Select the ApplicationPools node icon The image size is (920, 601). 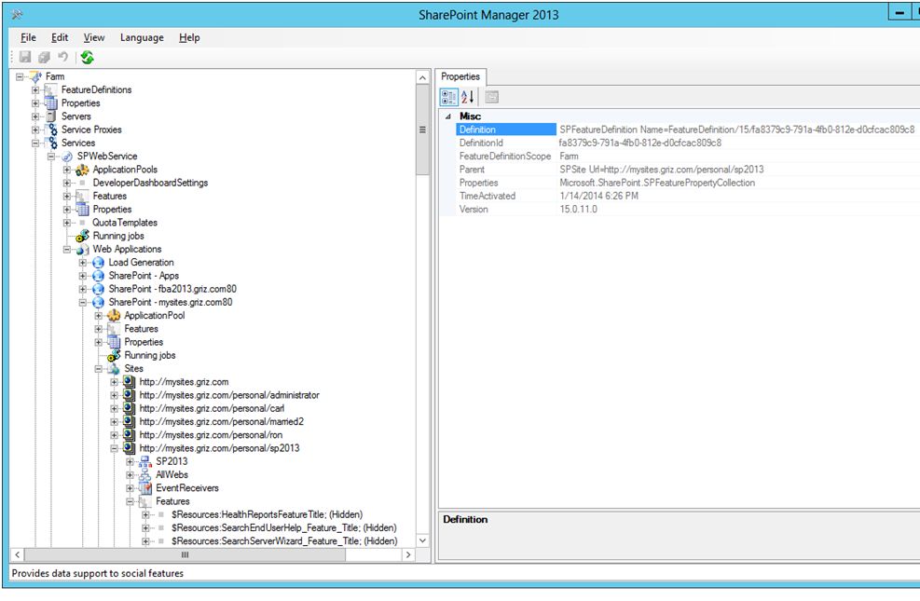pos(82,170)
